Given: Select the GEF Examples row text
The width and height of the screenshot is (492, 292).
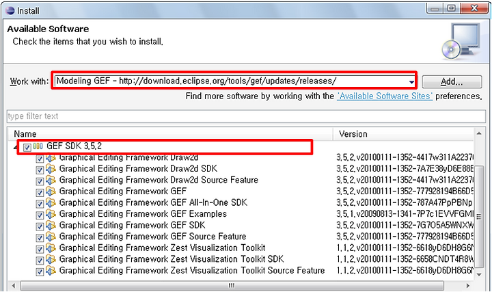Looking at the screenshot, I should pyautogui.click(x=143, y=214).
